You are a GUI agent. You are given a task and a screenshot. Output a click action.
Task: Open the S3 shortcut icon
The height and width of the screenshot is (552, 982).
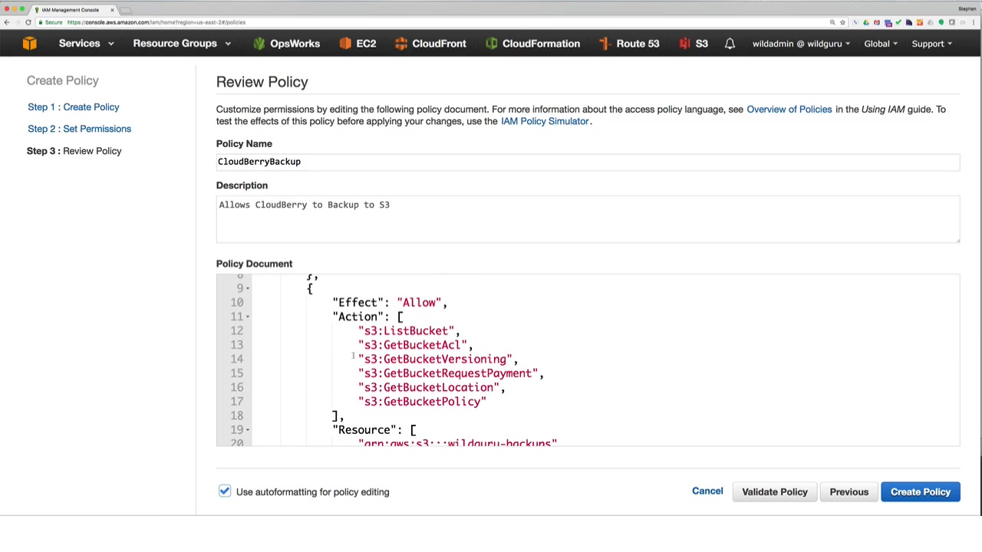click(684, 44)
